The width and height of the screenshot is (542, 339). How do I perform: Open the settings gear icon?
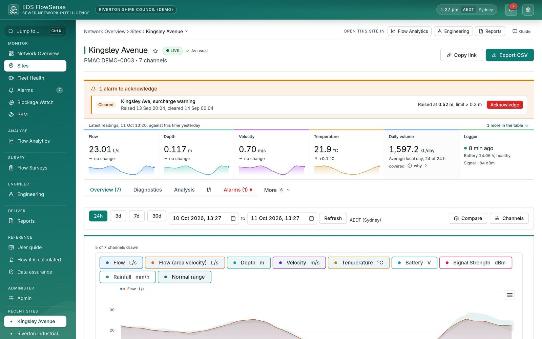(x=528, y=10)
